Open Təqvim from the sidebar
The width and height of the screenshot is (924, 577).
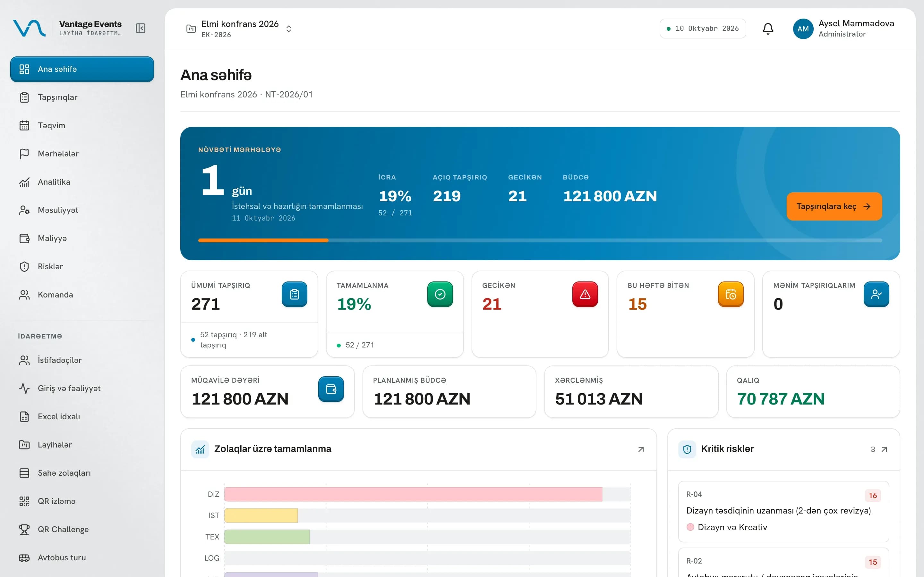pos(82,126)
